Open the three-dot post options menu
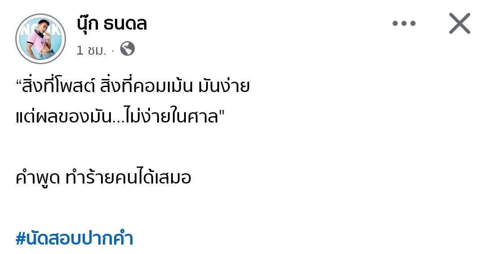Image resolution: width=484 pixels, height=254 pixels. click(x=404, y=23)
